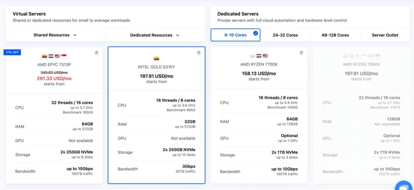Click the 17% OFF discount badge
Screen dimensions: 414x190
[12, 52]
